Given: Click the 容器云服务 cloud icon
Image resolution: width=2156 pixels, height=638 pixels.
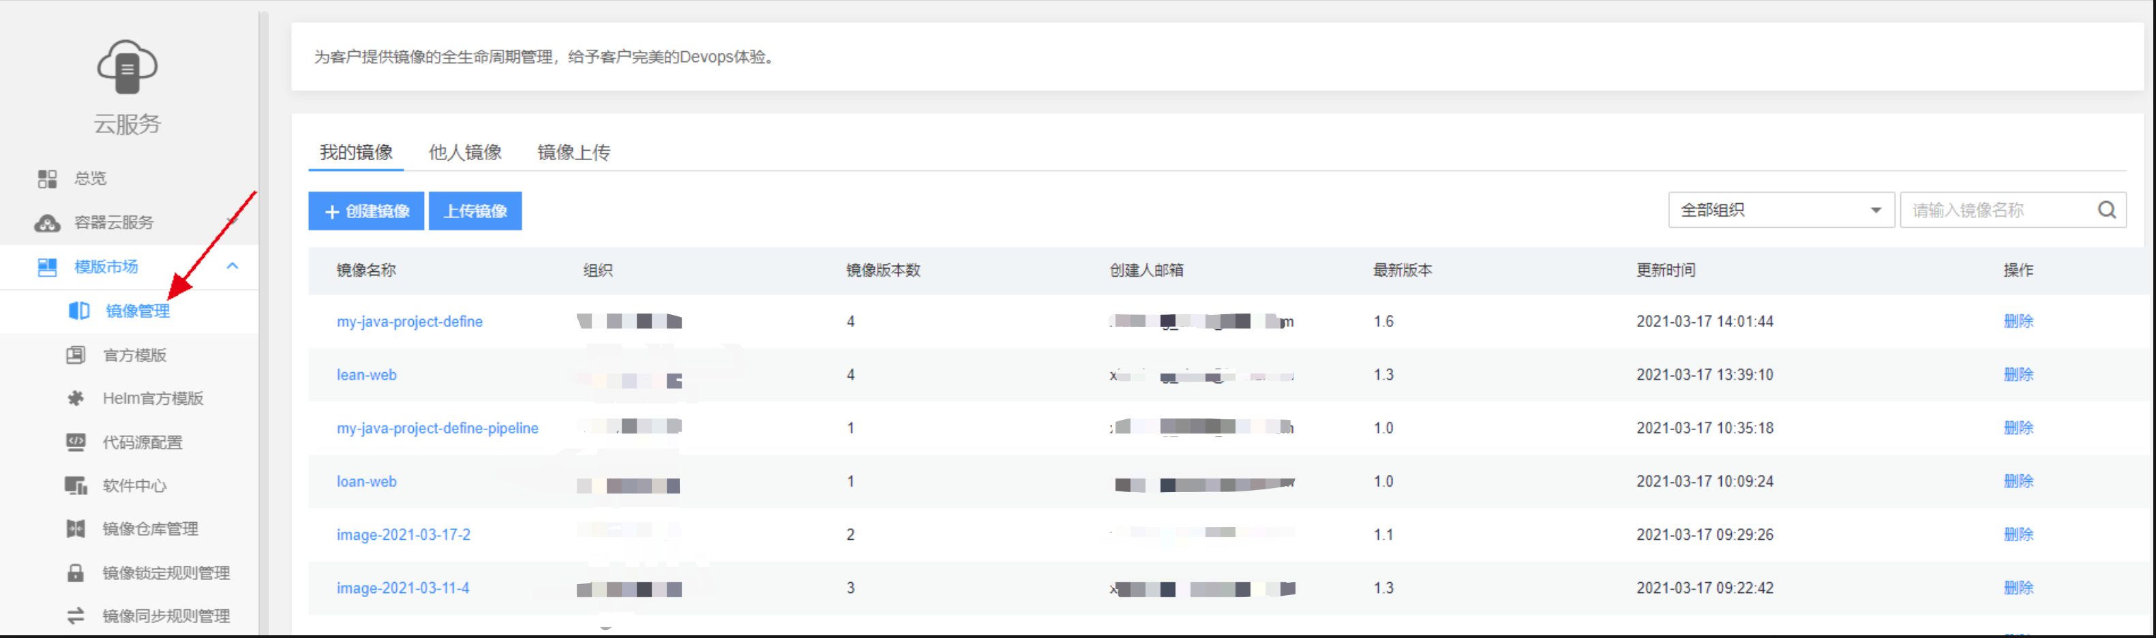Looking at the screenshot, I should tap(47, 224).
